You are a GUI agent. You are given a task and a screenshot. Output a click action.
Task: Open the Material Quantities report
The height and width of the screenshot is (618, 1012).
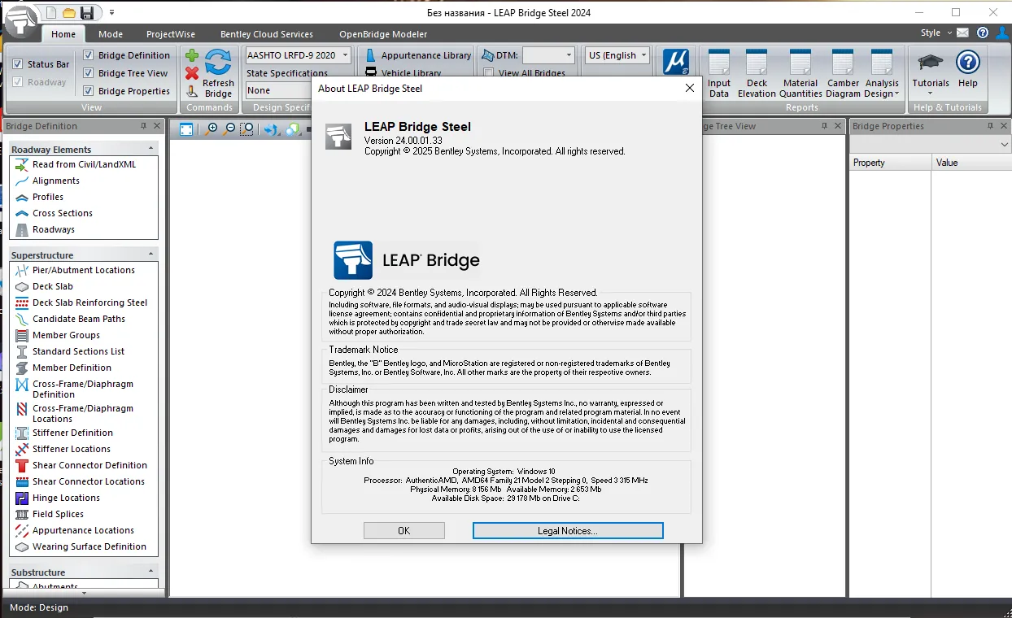click(800, 74)
